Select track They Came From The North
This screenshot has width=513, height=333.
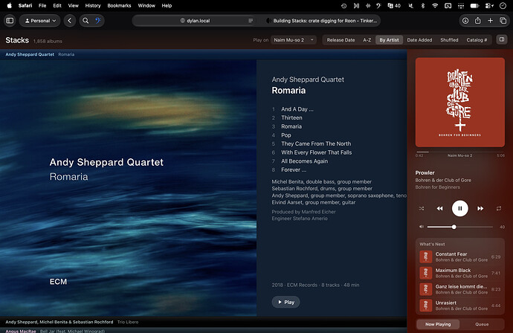[x=316, y=144]
